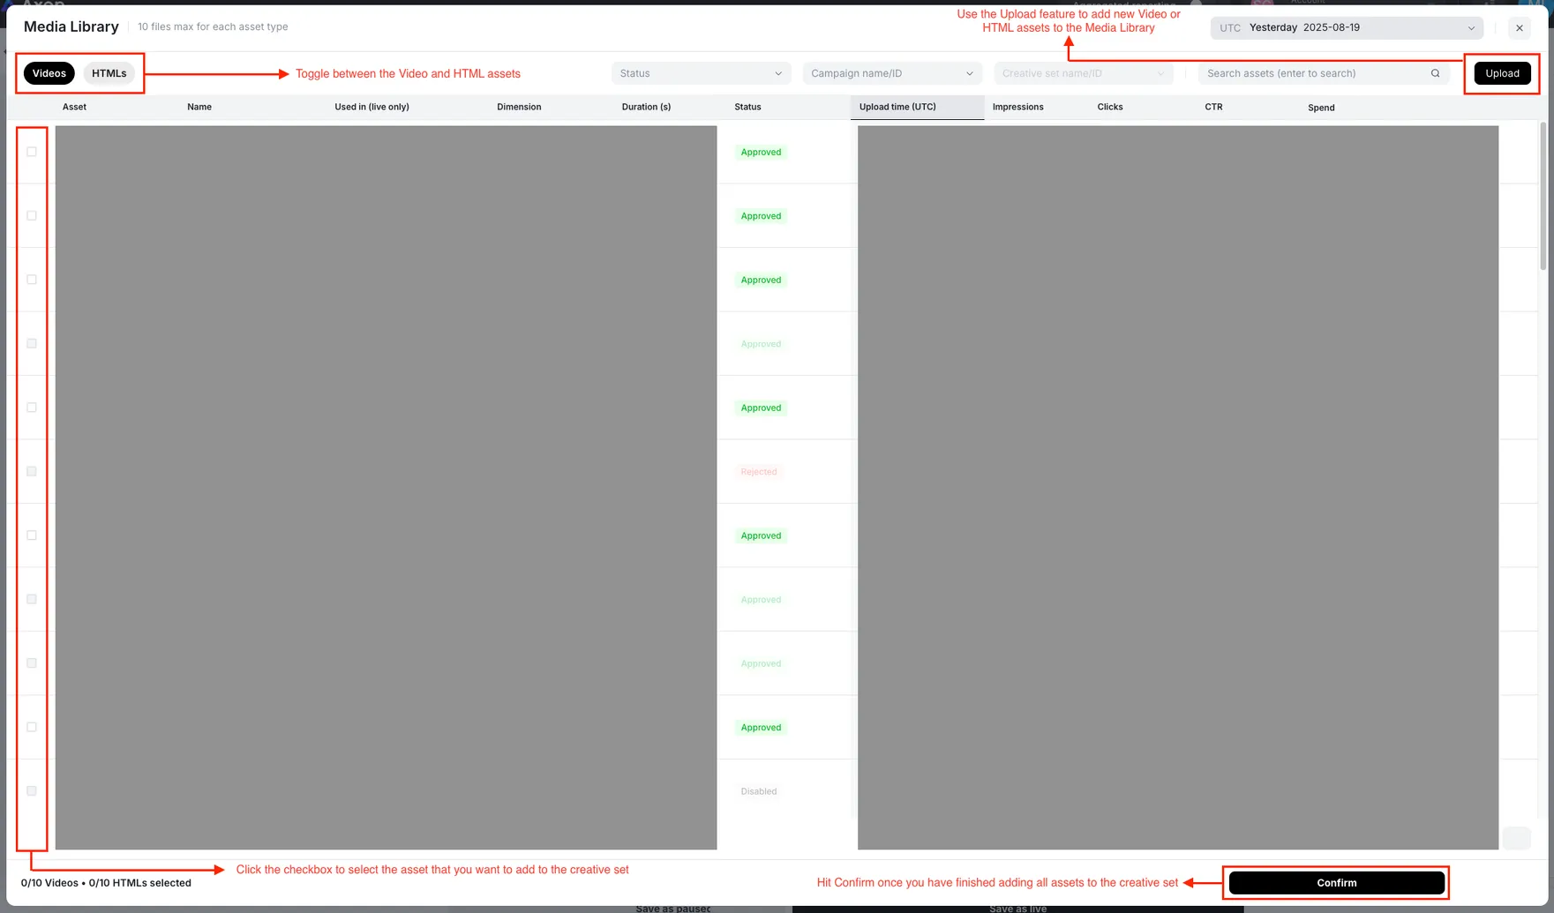Open the Status filter dropdown
Viewport: 1554px width, 913px height.
[701, 73]
